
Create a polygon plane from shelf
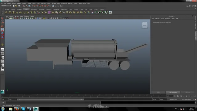click(x=21, y=12)
